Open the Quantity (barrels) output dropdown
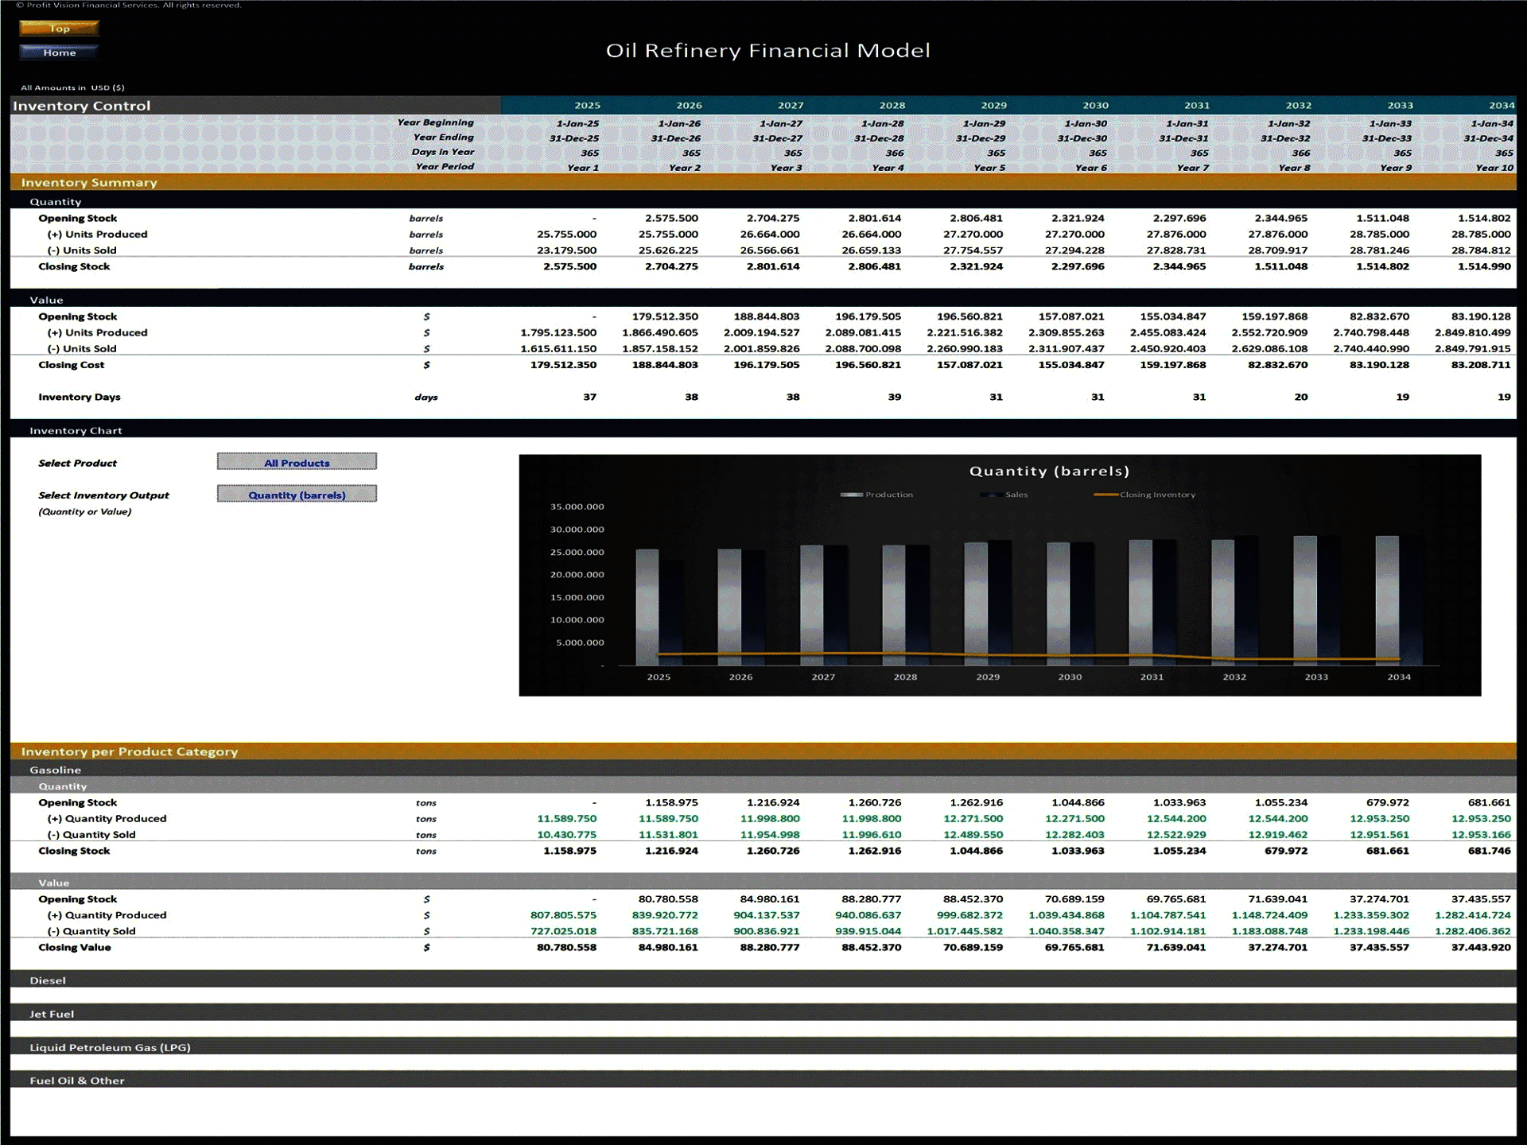Viewport: 1527px width, 1145px height. coord(297,495)
